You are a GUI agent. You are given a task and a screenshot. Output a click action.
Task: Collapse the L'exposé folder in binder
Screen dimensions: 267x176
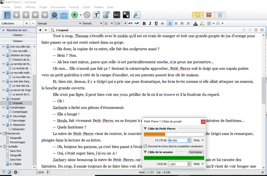(x=3, y=99)
